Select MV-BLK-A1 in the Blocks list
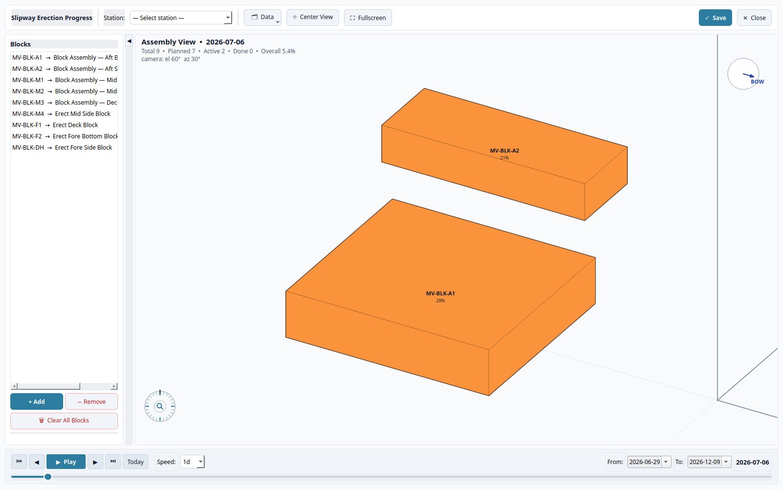Screen dimensions: 783x489 (64, 58)
